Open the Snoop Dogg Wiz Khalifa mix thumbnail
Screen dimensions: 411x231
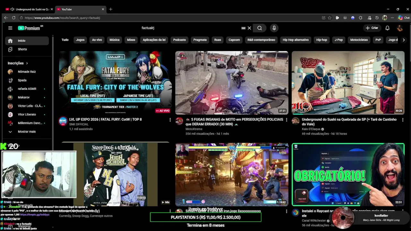coord(115,174)
